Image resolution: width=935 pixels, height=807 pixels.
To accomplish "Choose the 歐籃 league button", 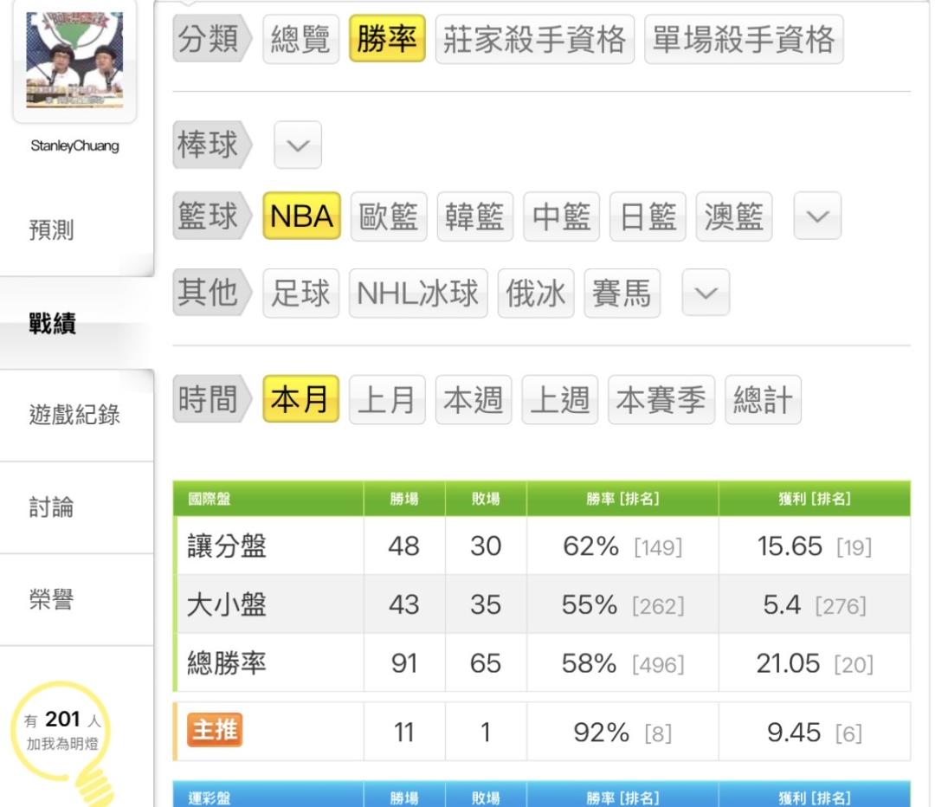I will [389, 216].
